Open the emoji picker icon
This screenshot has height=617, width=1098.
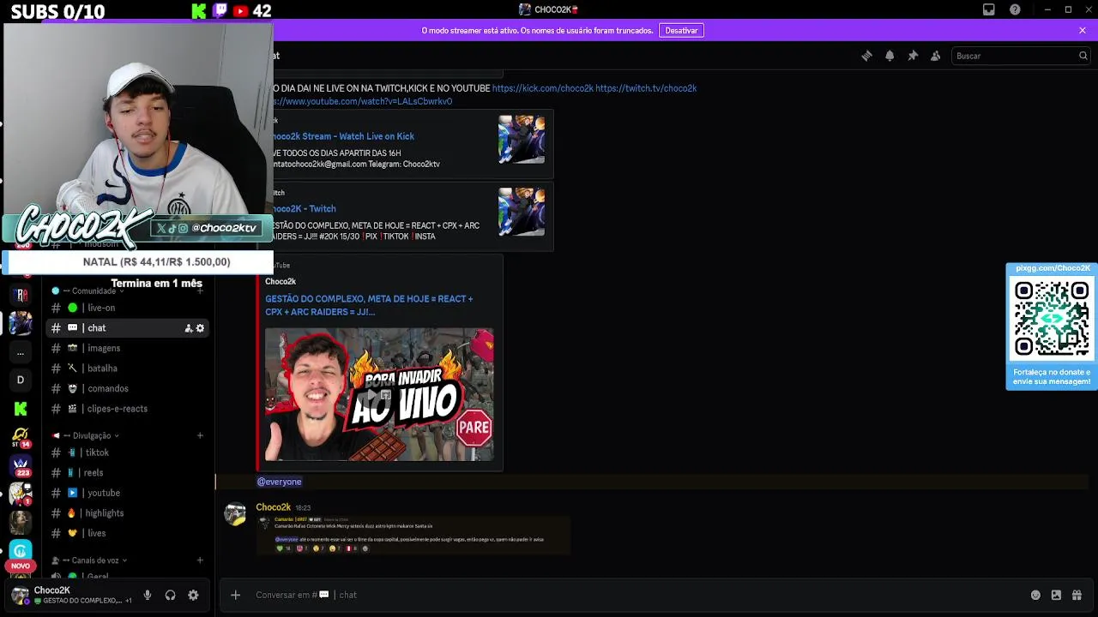point(1035,595)
